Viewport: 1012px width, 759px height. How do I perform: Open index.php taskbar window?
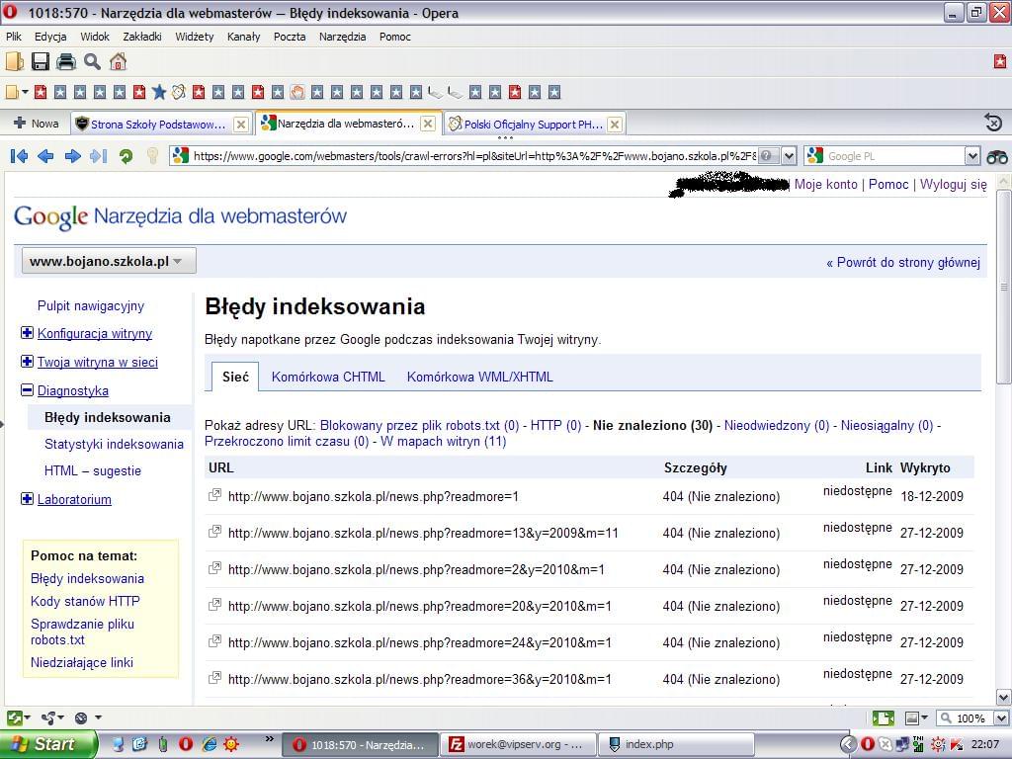pos(676,744)
